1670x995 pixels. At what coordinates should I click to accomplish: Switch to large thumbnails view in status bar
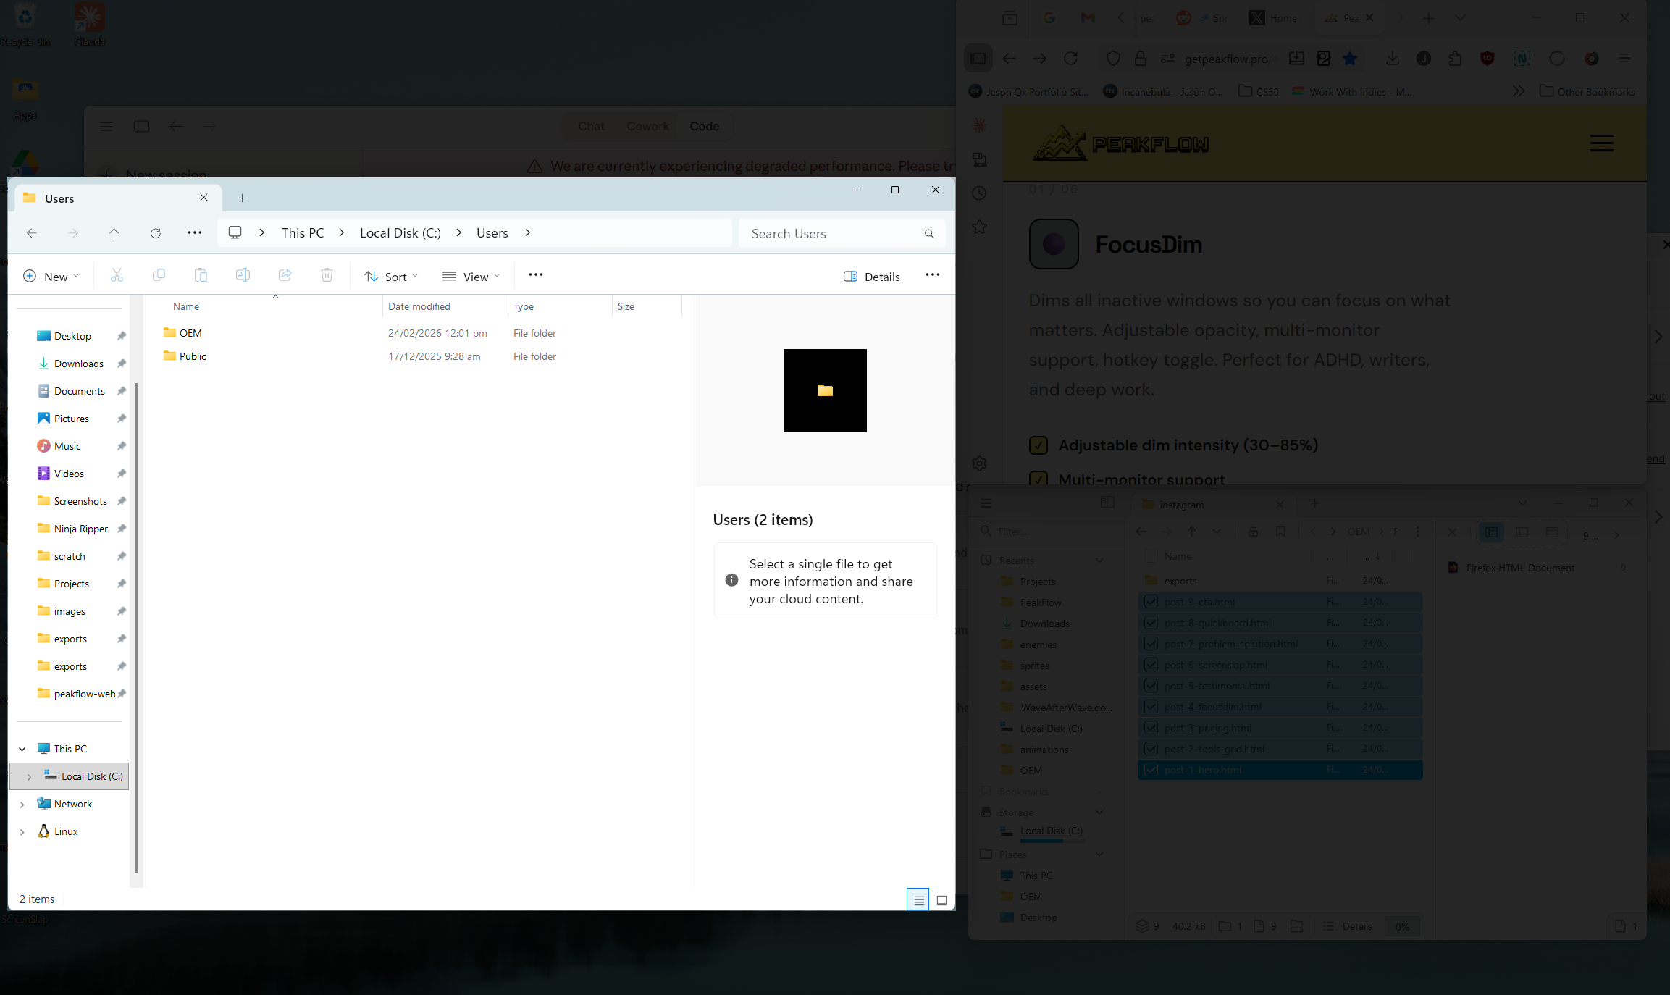(x=941, y=900)
